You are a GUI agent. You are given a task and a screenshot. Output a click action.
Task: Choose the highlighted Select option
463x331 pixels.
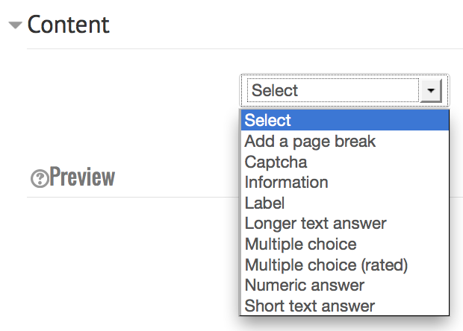345,120
